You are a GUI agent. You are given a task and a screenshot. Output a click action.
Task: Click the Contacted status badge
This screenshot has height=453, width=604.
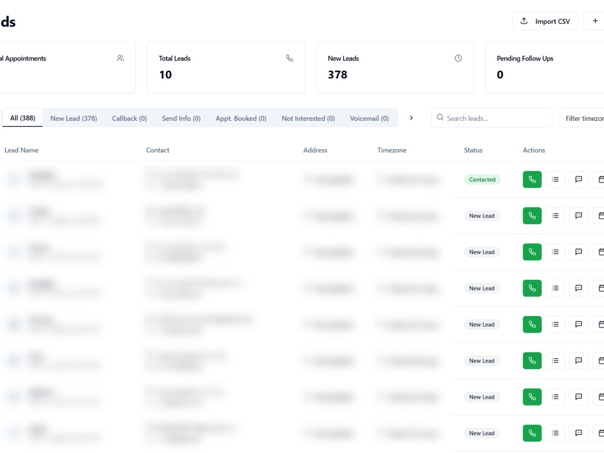482,179
